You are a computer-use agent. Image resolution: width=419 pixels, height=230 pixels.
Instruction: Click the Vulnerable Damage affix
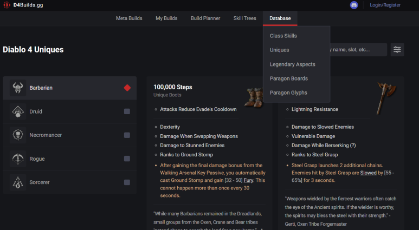[x=313, y=136]
